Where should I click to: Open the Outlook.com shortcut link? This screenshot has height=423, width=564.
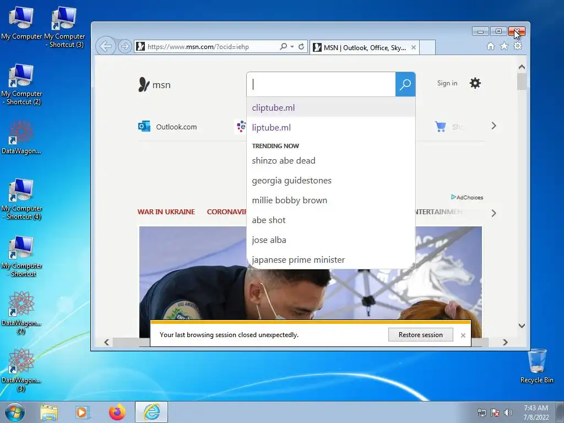(x=176, y=127)
